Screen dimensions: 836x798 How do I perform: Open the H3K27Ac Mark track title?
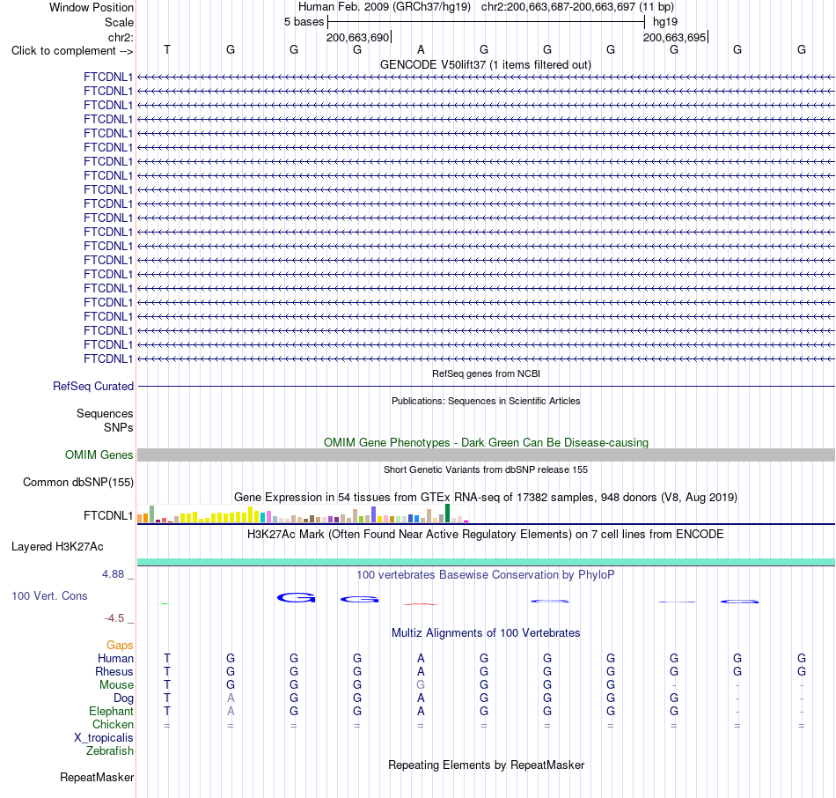pyautogui.click(x=486, y=535)
